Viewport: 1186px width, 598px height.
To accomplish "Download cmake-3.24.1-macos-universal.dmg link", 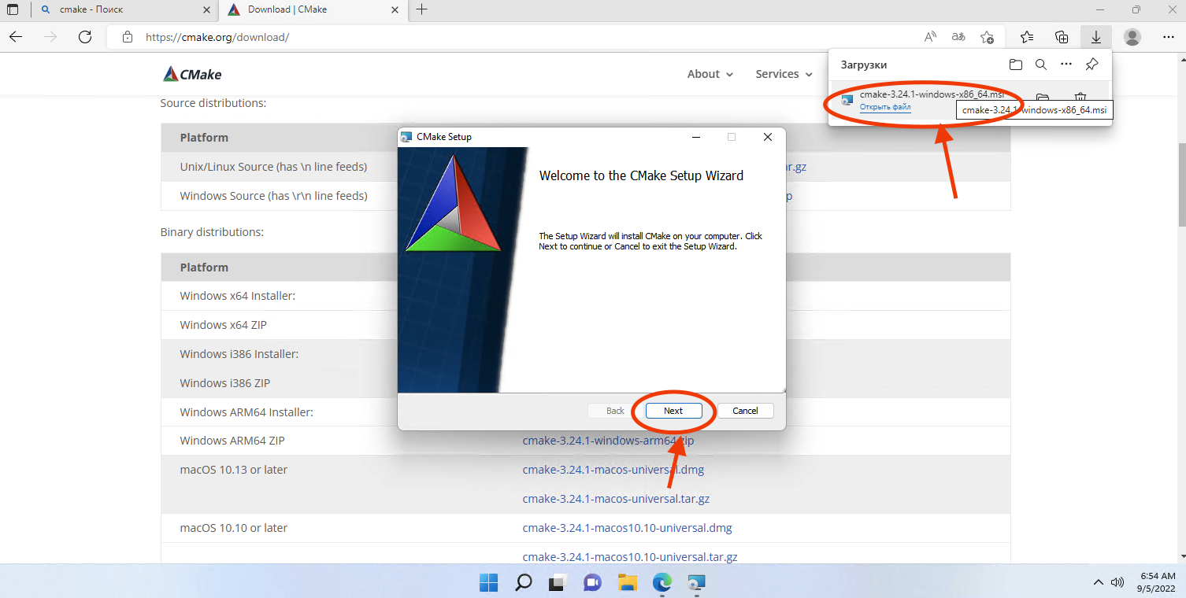I will coord(613,470).
